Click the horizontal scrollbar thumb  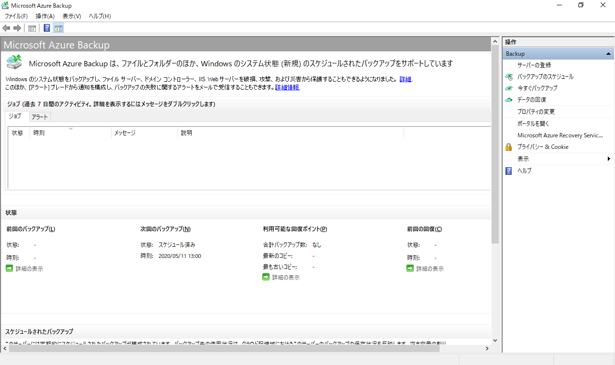(224, 348)
